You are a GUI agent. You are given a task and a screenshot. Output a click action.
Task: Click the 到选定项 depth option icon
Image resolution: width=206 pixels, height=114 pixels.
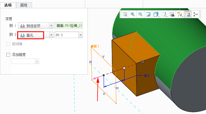23,26
